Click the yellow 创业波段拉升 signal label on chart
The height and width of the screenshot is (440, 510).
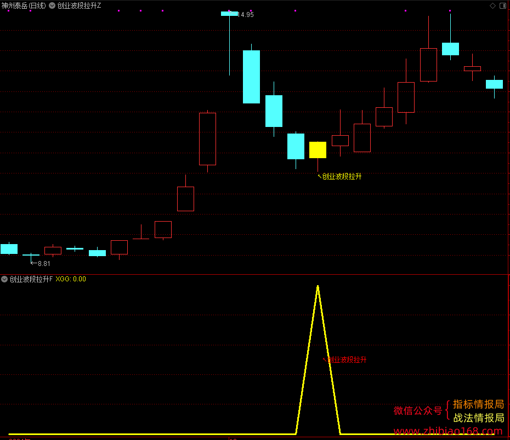click(342, 177)
